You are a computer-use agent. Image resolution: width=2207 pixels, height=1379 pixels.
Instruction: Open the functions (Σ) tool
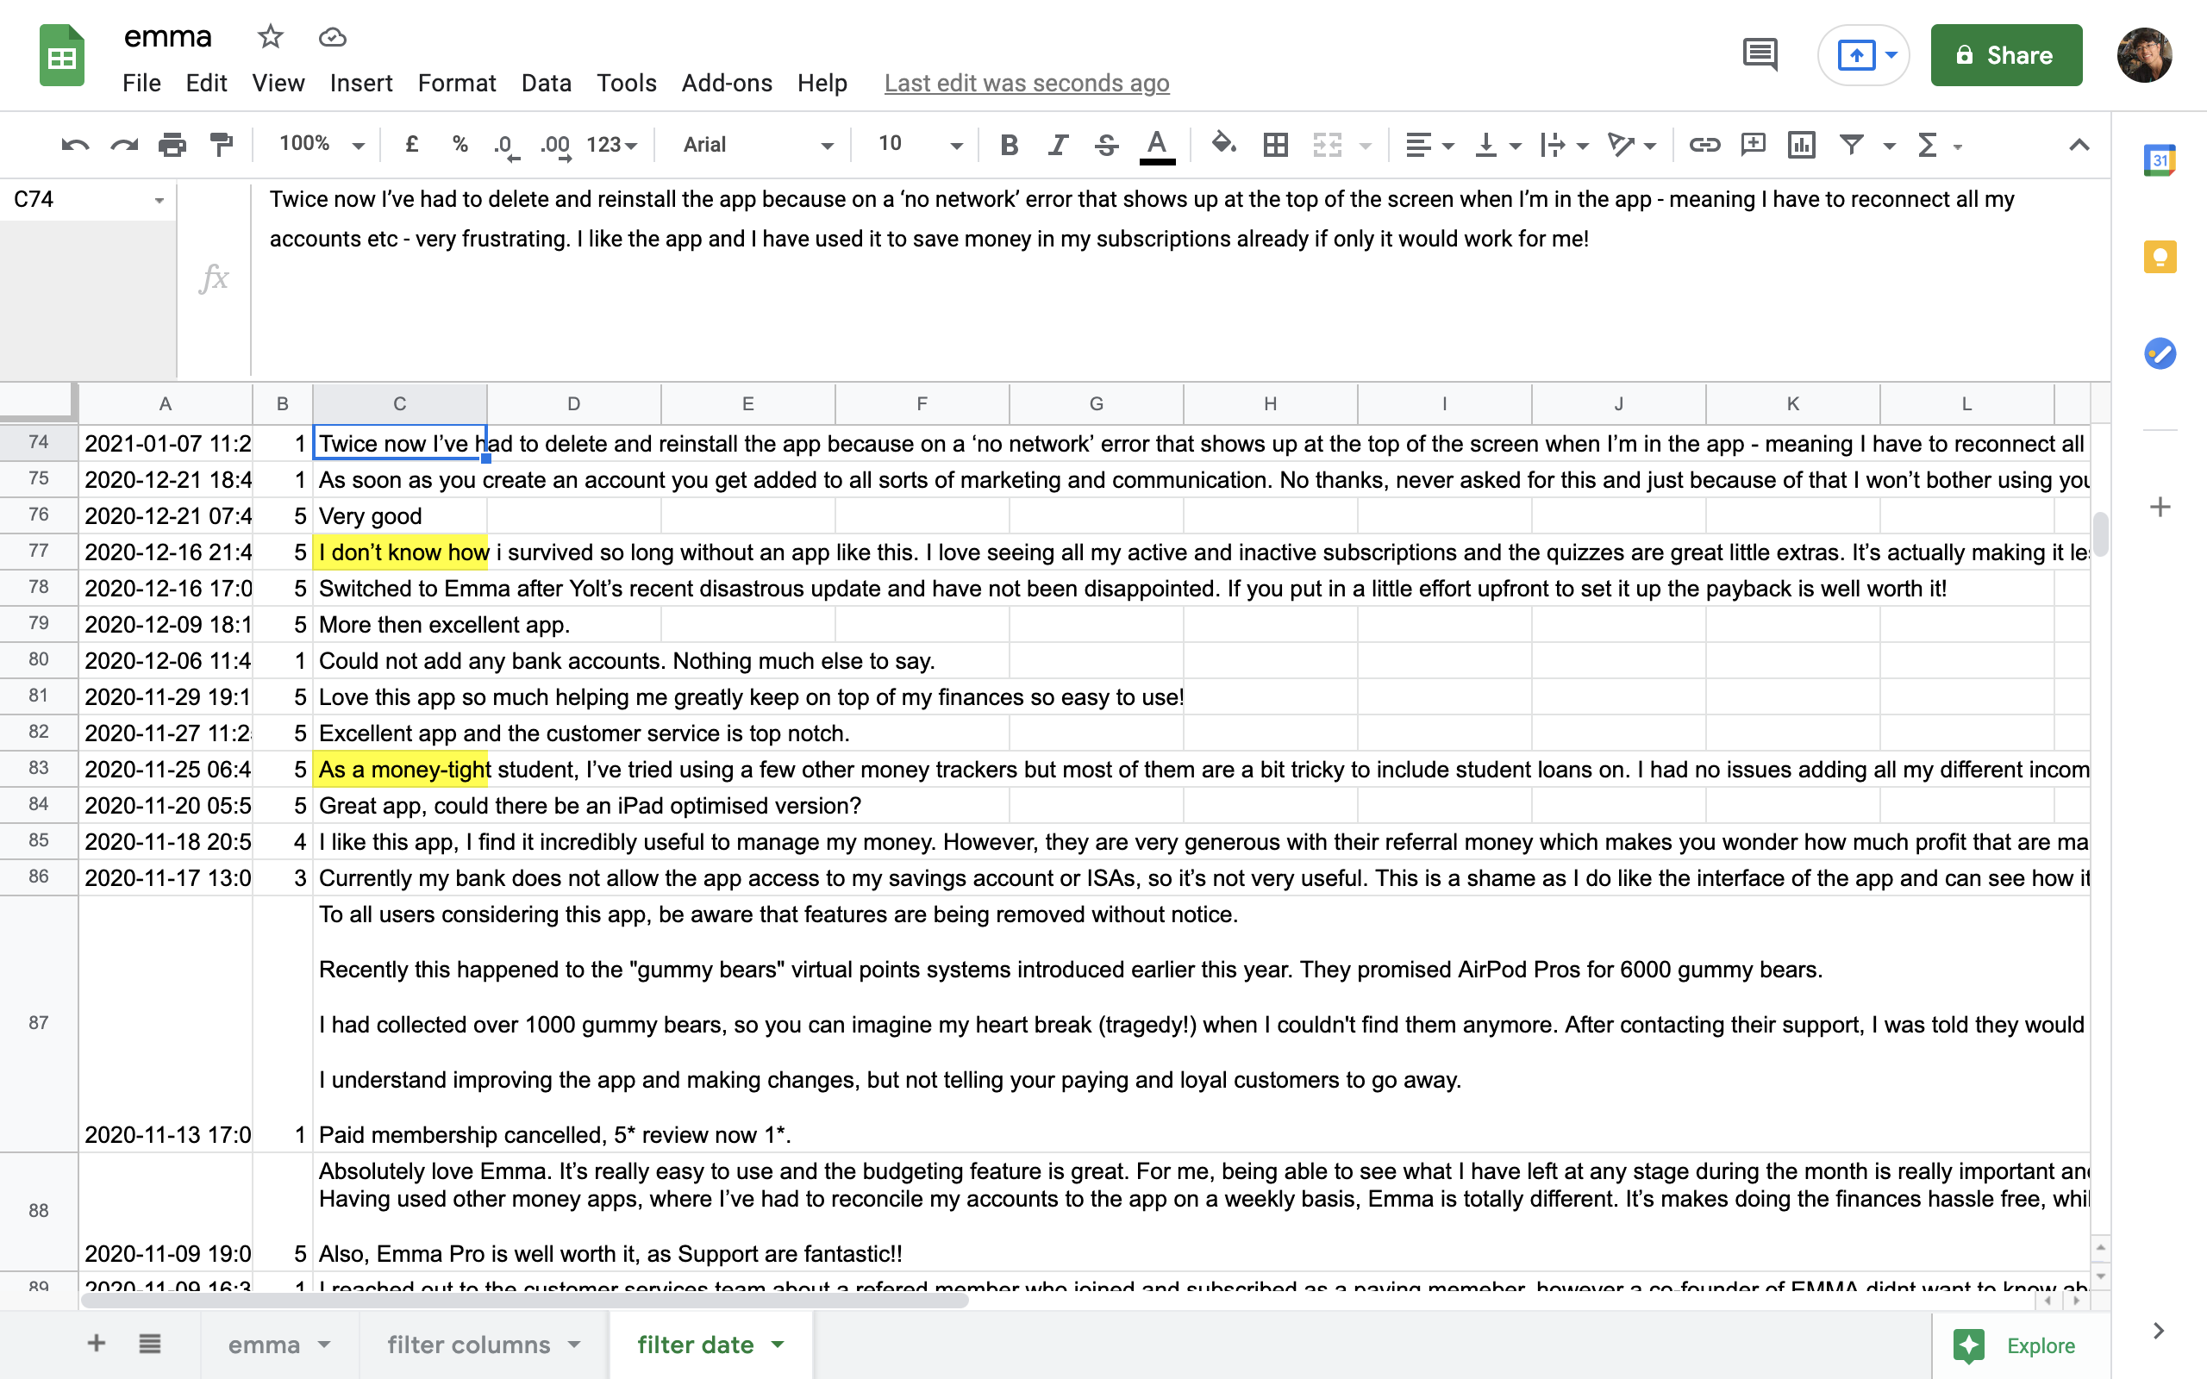1927,144
